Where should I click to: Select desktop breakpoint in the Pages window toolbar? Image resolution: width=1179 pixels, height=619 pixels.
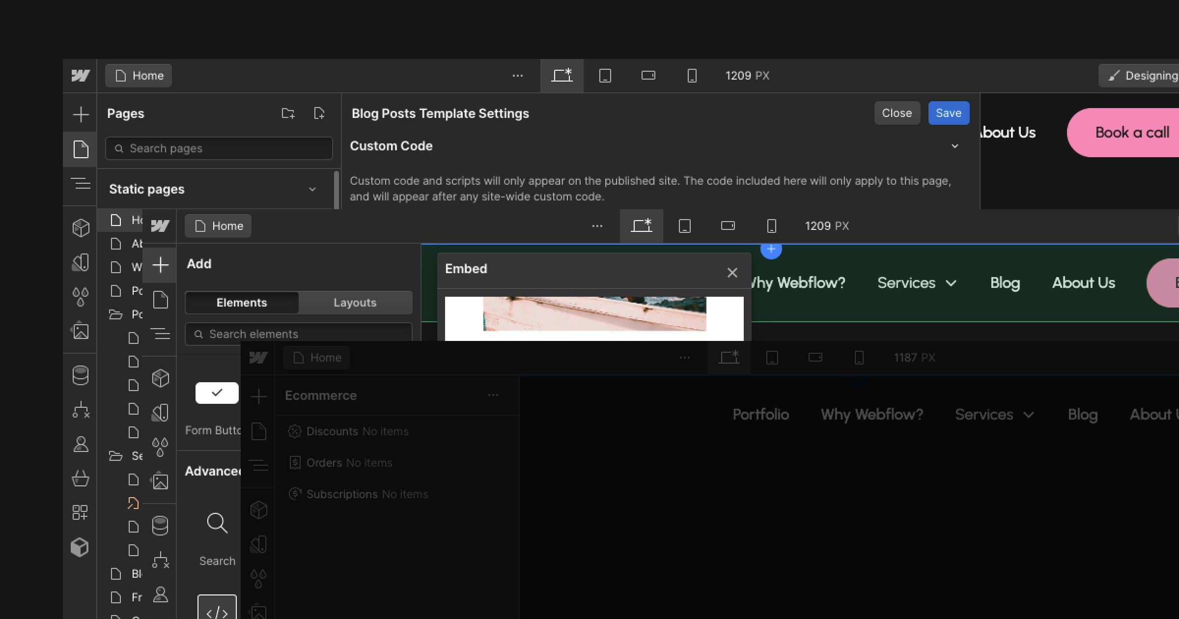click(562, 76)
